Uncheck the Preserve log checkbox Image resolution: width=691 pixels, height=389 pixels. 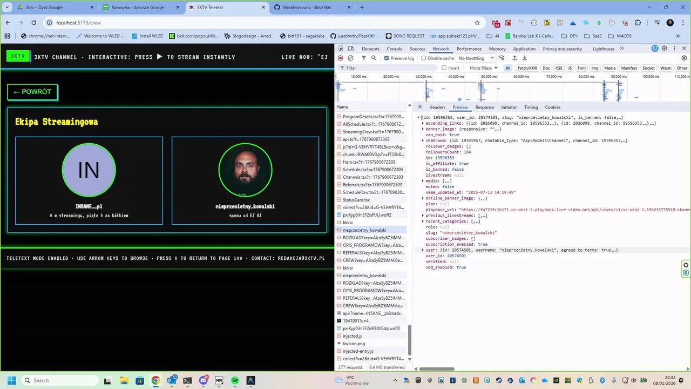pyautogui.click(x=387, y=58)
